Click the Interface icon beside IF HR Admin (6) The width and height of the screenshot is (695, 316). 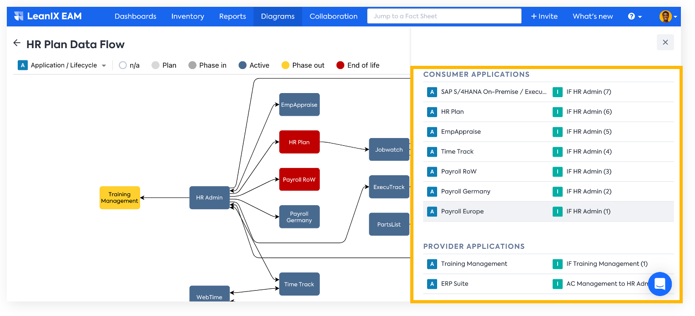click(x=557, y=112)
